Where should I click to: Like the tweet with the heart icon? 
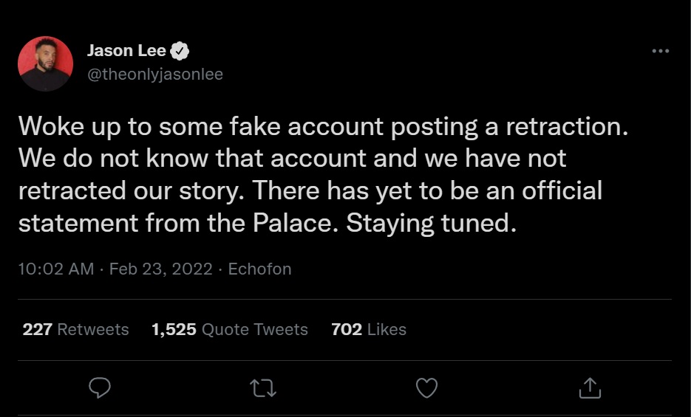point(427,387)
